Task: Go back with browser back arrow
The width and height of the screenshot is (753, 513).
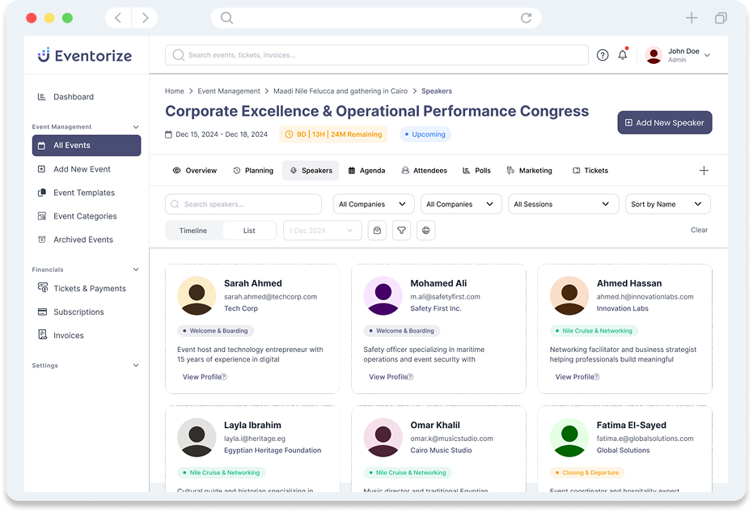Action: tap(119, 18)
